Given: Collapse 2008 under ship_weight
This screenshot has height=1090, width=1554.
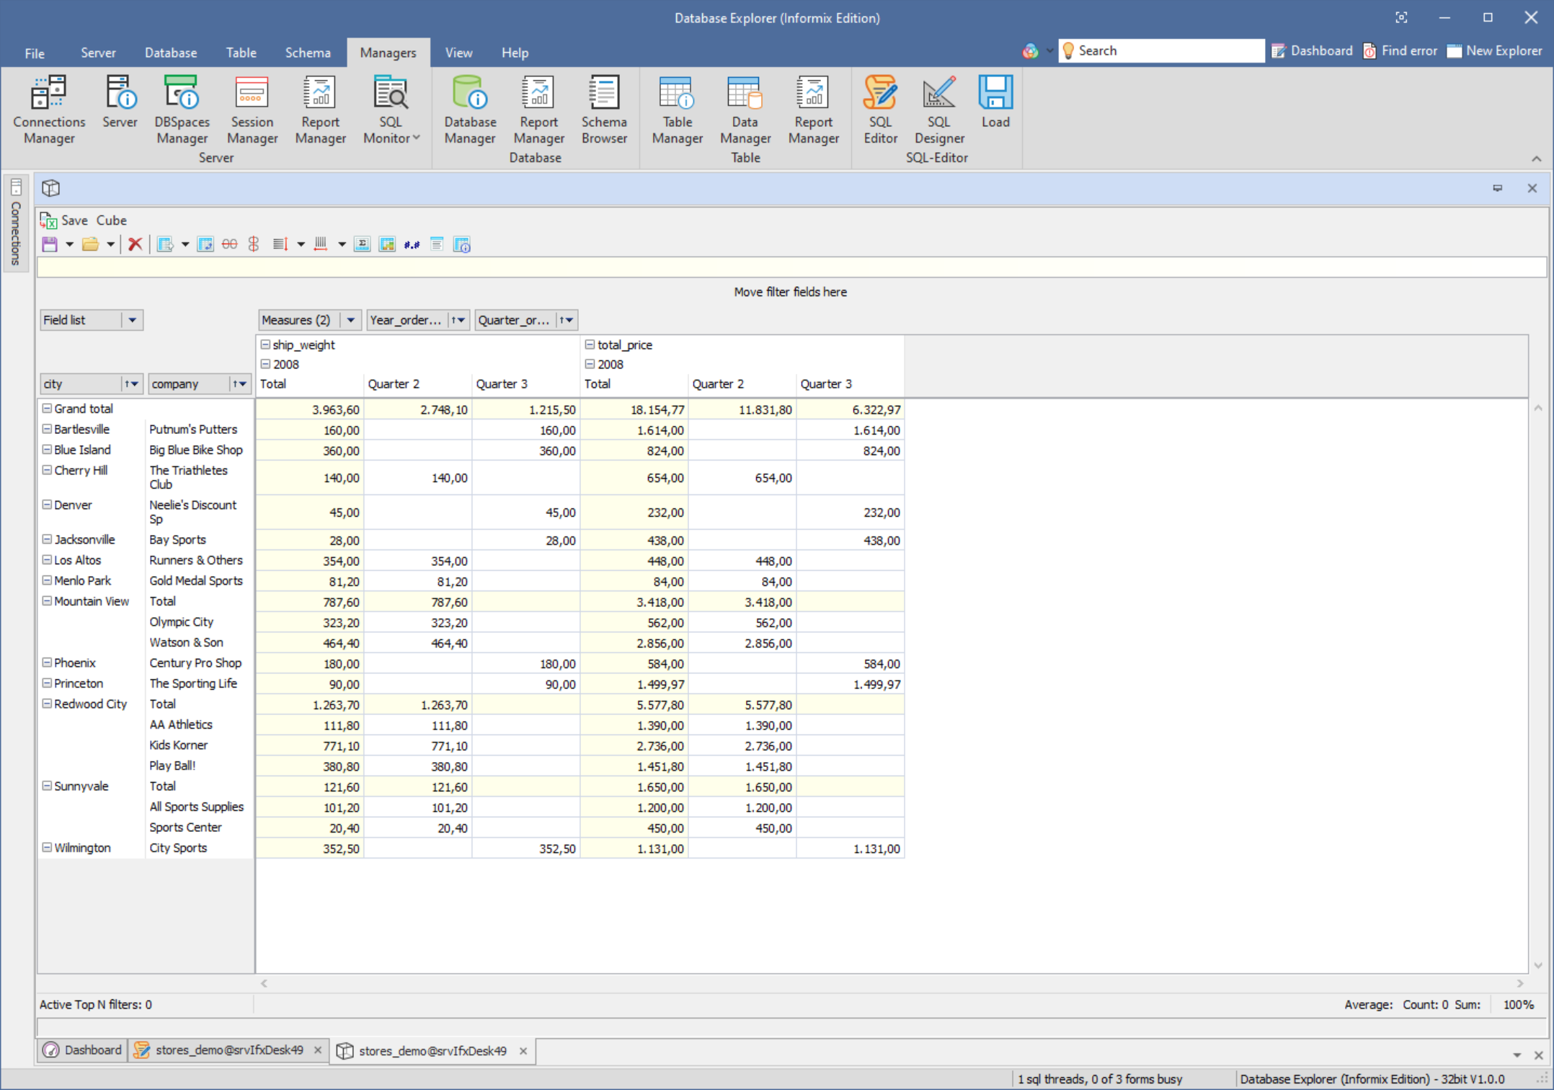Looking at the screenshot, I should pos(265,364).
